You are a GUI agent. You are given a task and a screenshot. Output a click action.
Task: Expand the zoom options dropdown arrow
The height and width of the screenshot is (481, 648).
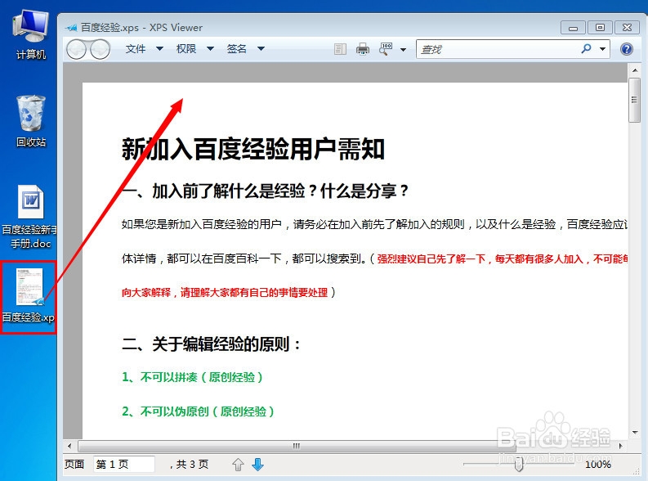pos(404,50)
